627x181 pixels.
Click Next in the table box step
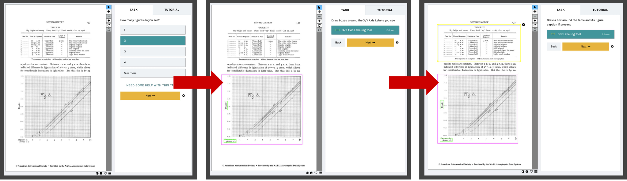tap(585, 47)
